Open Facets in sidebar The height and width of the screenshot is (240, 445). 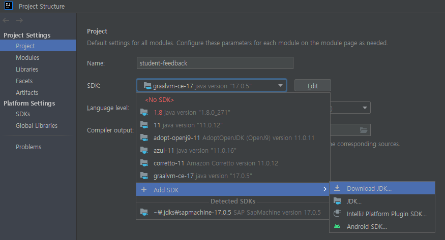[38, 81]
